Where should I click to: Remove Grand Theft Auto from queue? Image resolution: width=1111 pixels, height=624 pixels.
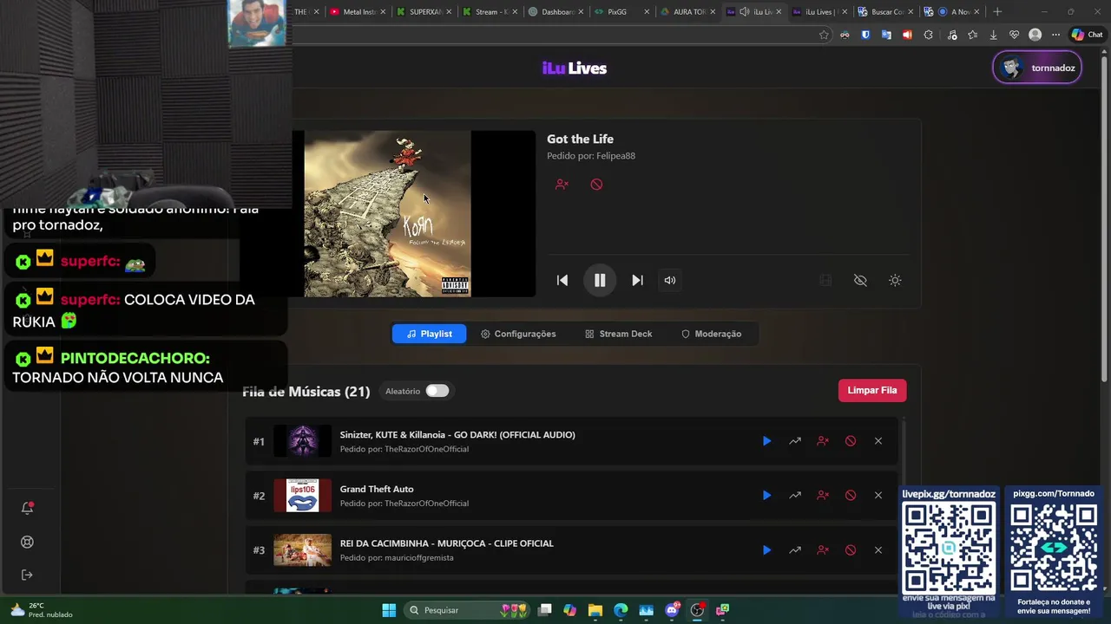click(x=878, y=495)
